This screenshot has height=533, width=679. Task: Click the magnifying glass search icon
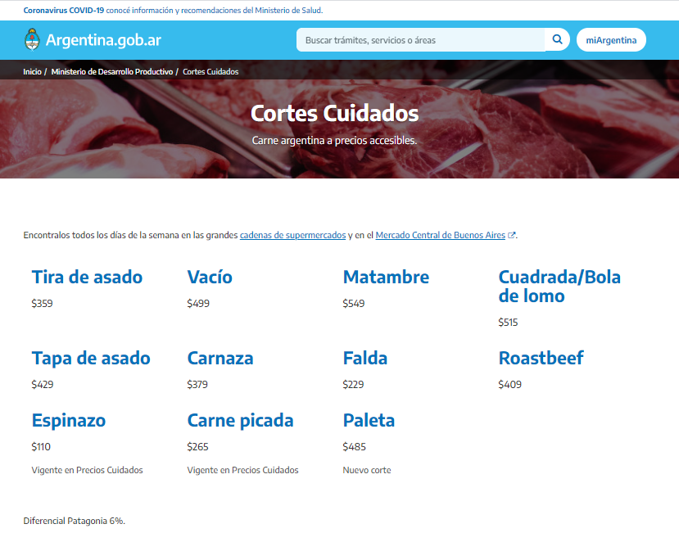pyautogui.click(x=558, y=39)
